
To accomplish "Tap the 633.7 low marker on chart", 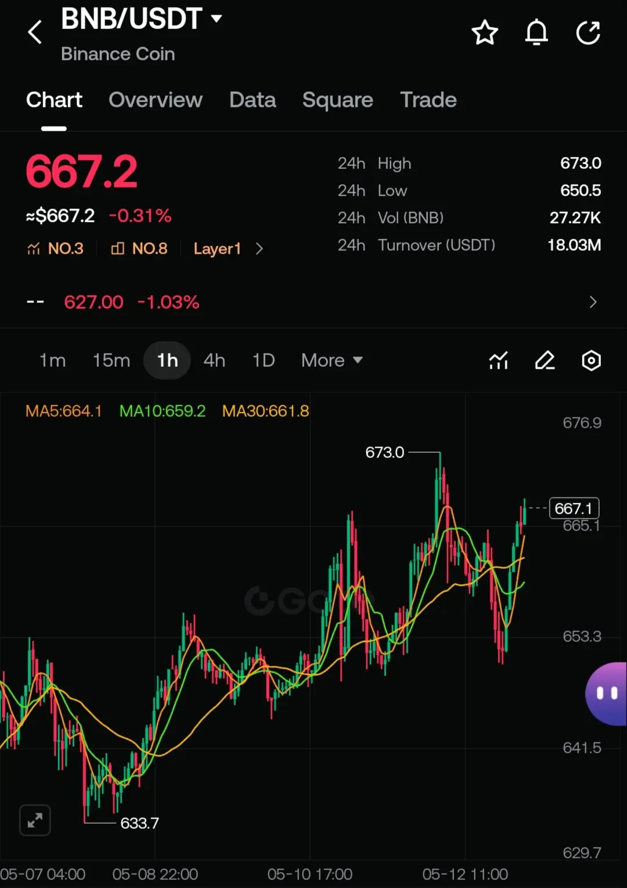I will coord(139,823).
